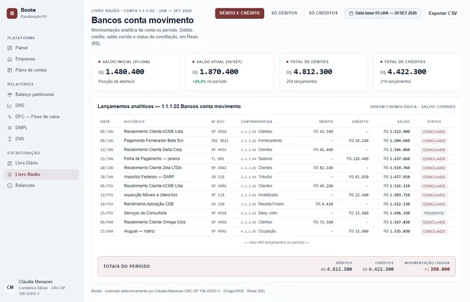Image resolution: width=470 pixels, height=302 pixels.
Task: Click the Painel dashboard icon
Action: (x=9, y=48)
